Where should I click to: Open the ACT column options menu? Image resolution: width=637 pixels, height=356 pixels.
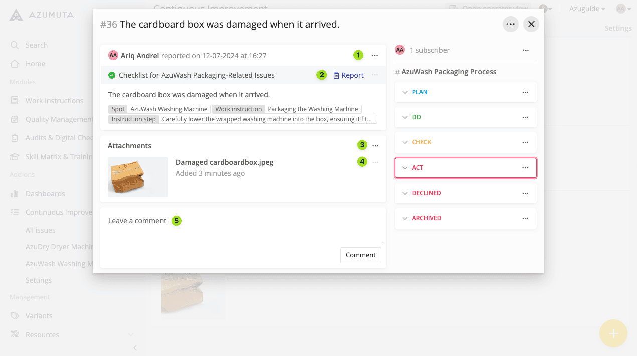pyautogui.click(x=525, y=168)
